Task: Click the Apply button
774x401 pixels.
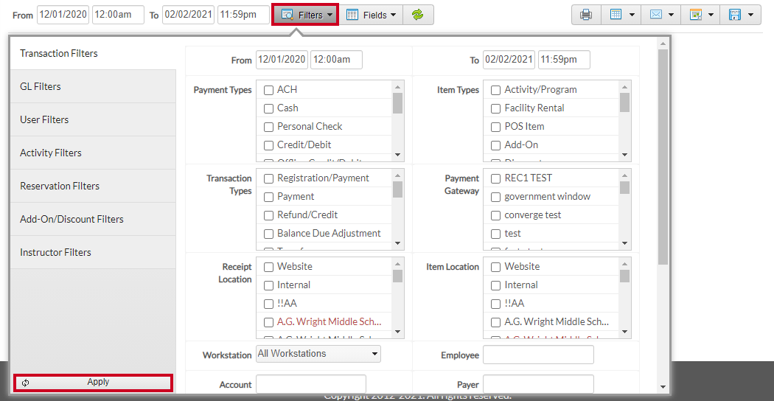Action: click(94, 383)
